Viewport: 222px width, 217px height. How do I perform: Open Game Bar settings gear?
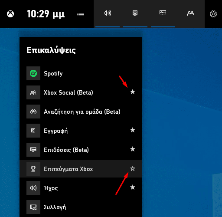click(x=213, y=14)
